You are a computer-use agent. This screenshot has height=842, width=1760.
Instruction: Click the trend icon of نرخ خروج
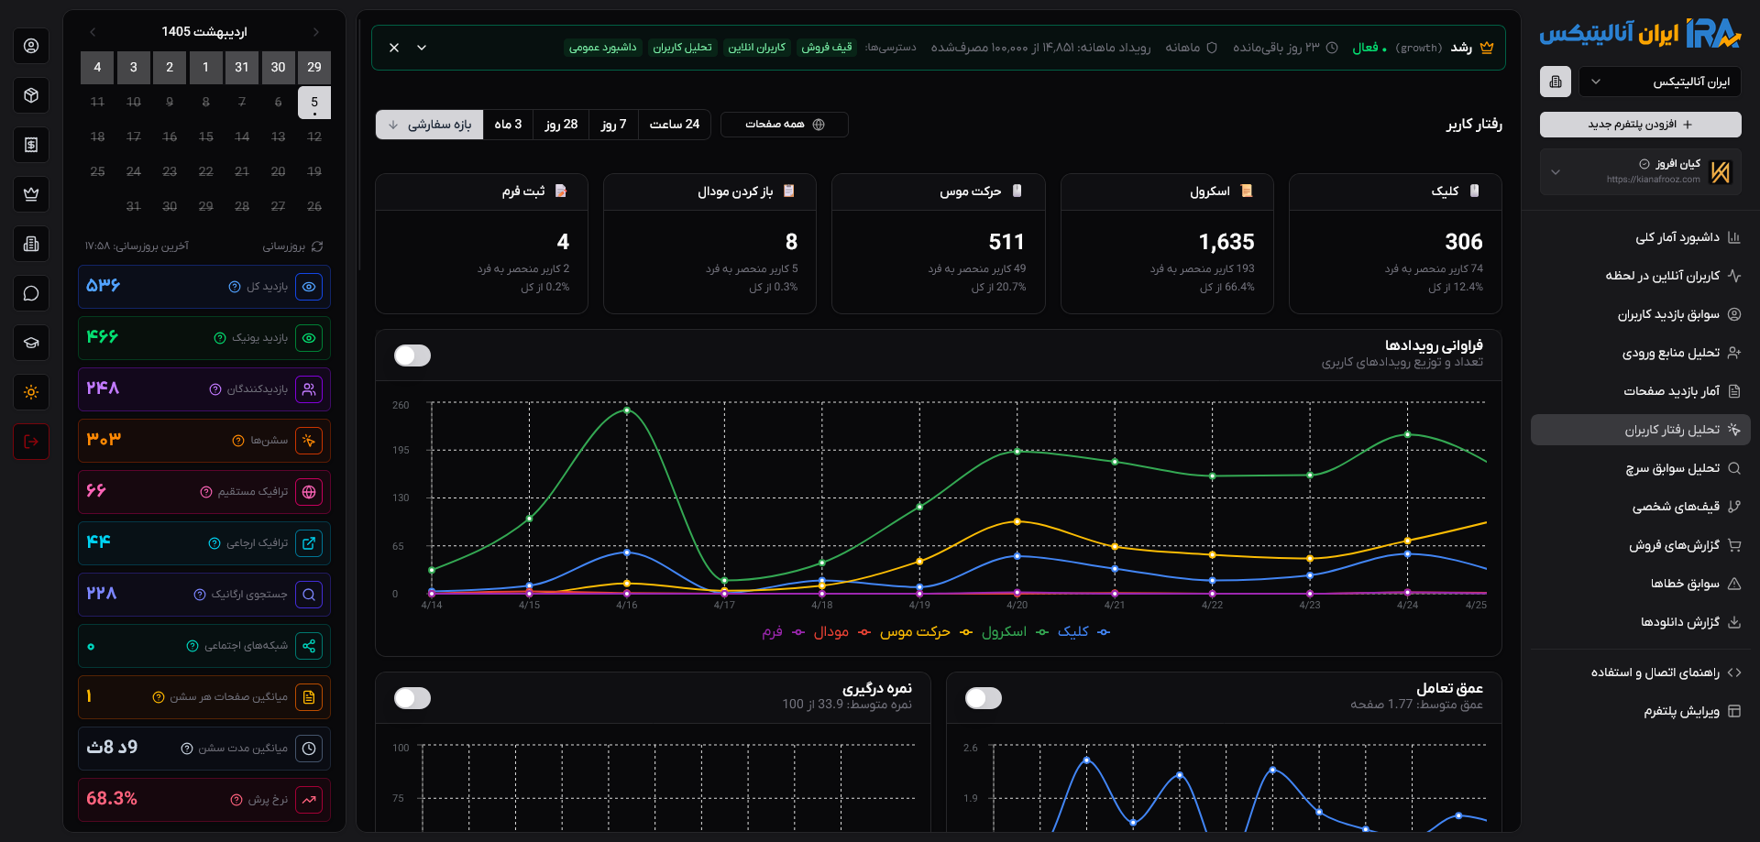[x=309, y=800]
